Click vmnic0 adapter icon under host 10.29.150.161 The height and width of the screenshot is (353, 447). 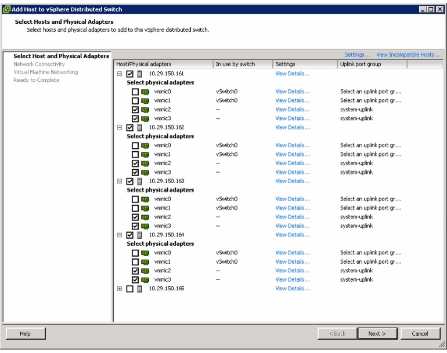coord(145,92)
